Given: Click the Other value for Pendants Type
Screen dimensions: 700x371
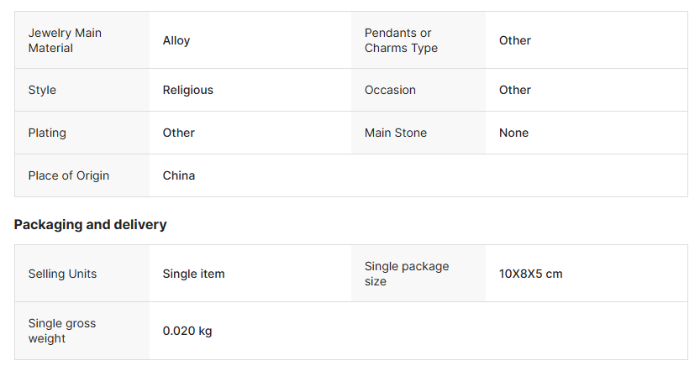Looking at the screenshot, I should tap(515, 40).
